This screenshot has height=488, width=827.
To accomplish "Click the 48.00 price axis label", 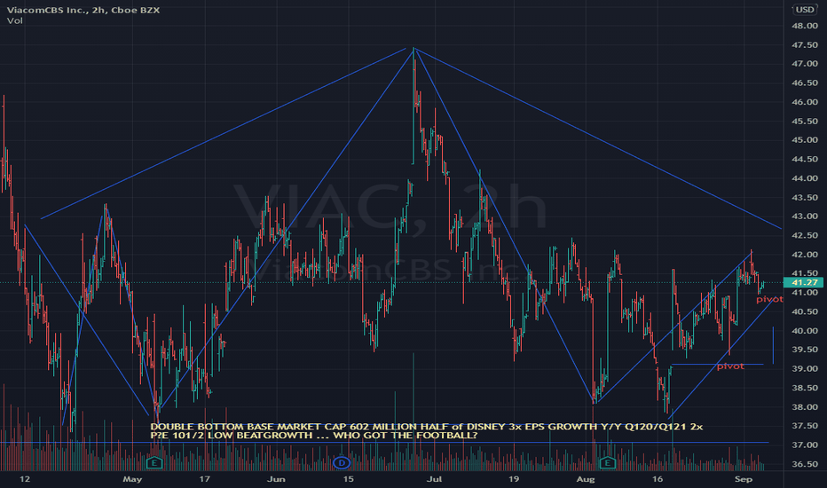I will tap(805, 26).
